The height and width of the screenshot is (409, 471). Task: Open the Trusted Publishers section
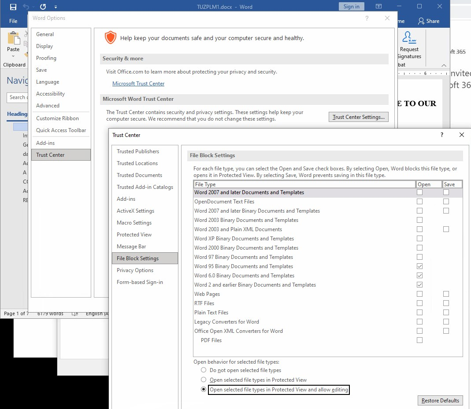(145, 151)
